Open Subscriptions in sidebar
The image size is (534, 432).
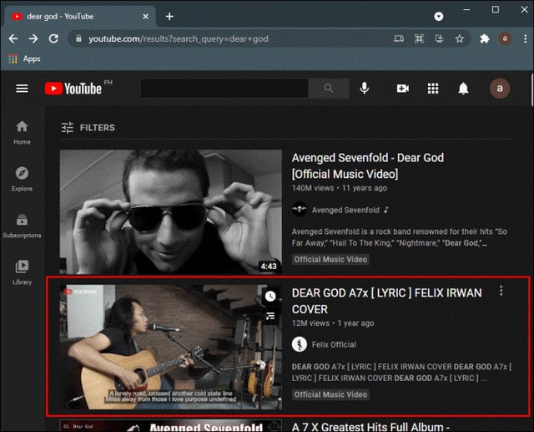pos(23,226)
